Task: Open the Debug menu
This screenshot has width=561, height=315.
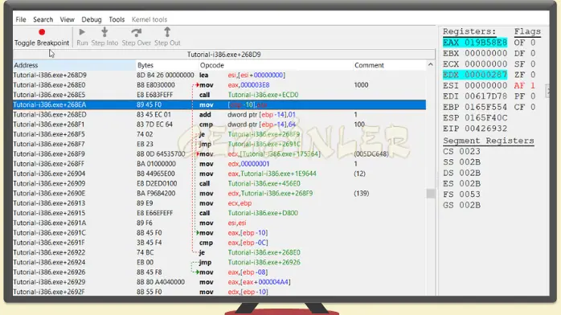Action: click(92, 19)
